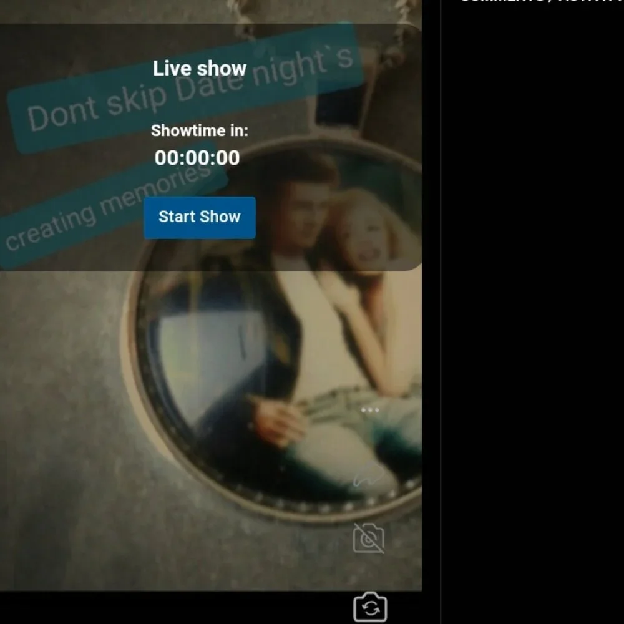
Task: Open the three-dot more options menu
Action: pyautogui.click(x=369, y=411)
